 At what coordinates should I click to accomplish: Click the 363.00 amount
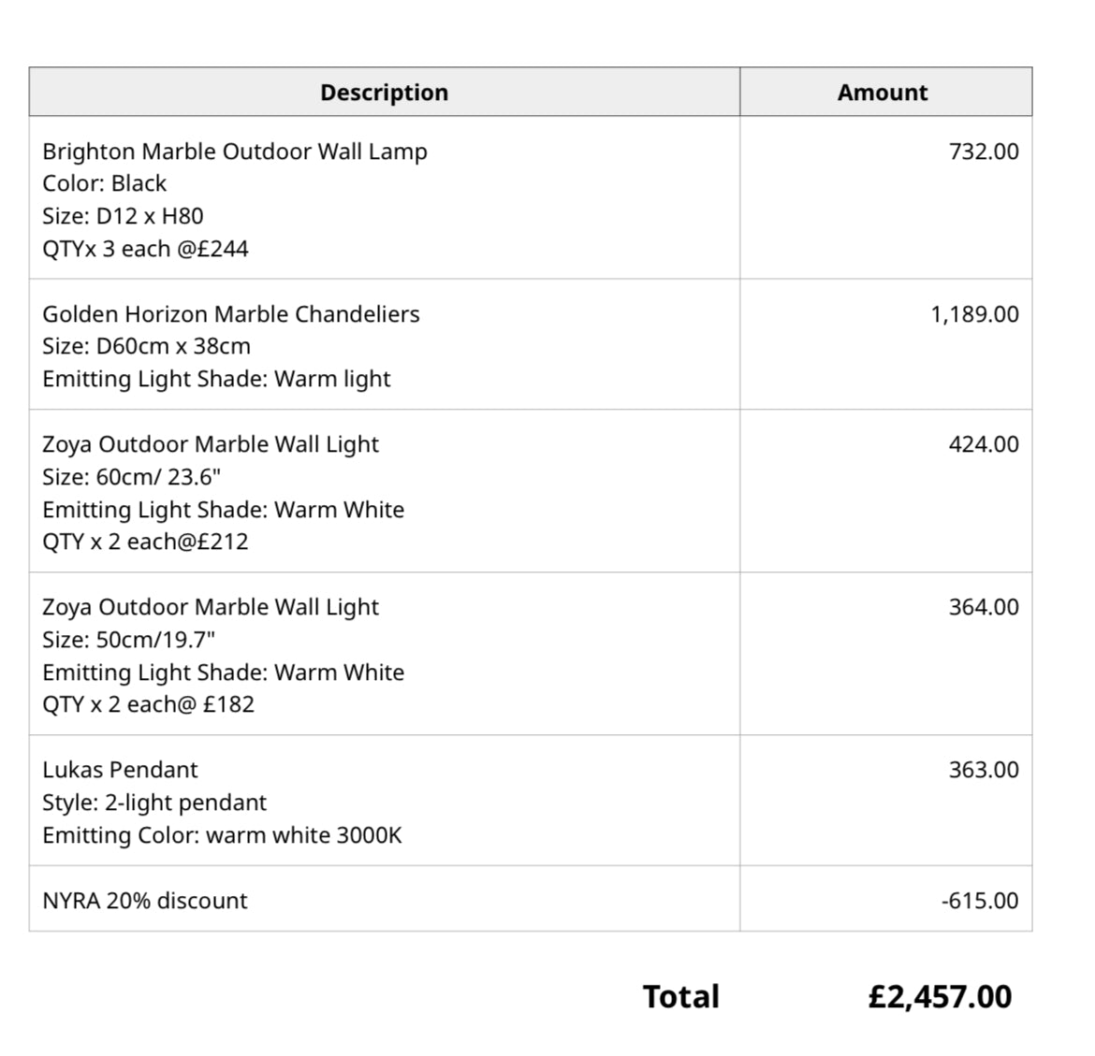point(984,770)
